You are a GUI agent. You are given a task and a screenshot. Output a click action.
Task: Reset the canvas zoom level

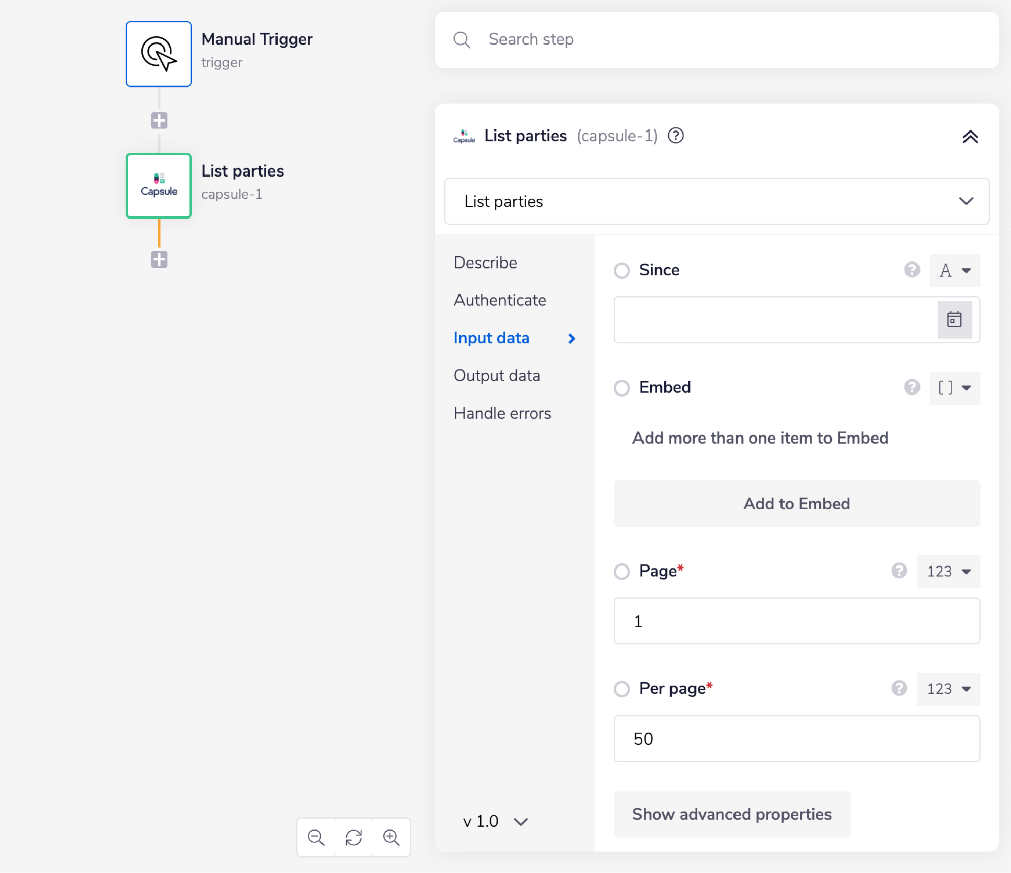tap(354, 837)
